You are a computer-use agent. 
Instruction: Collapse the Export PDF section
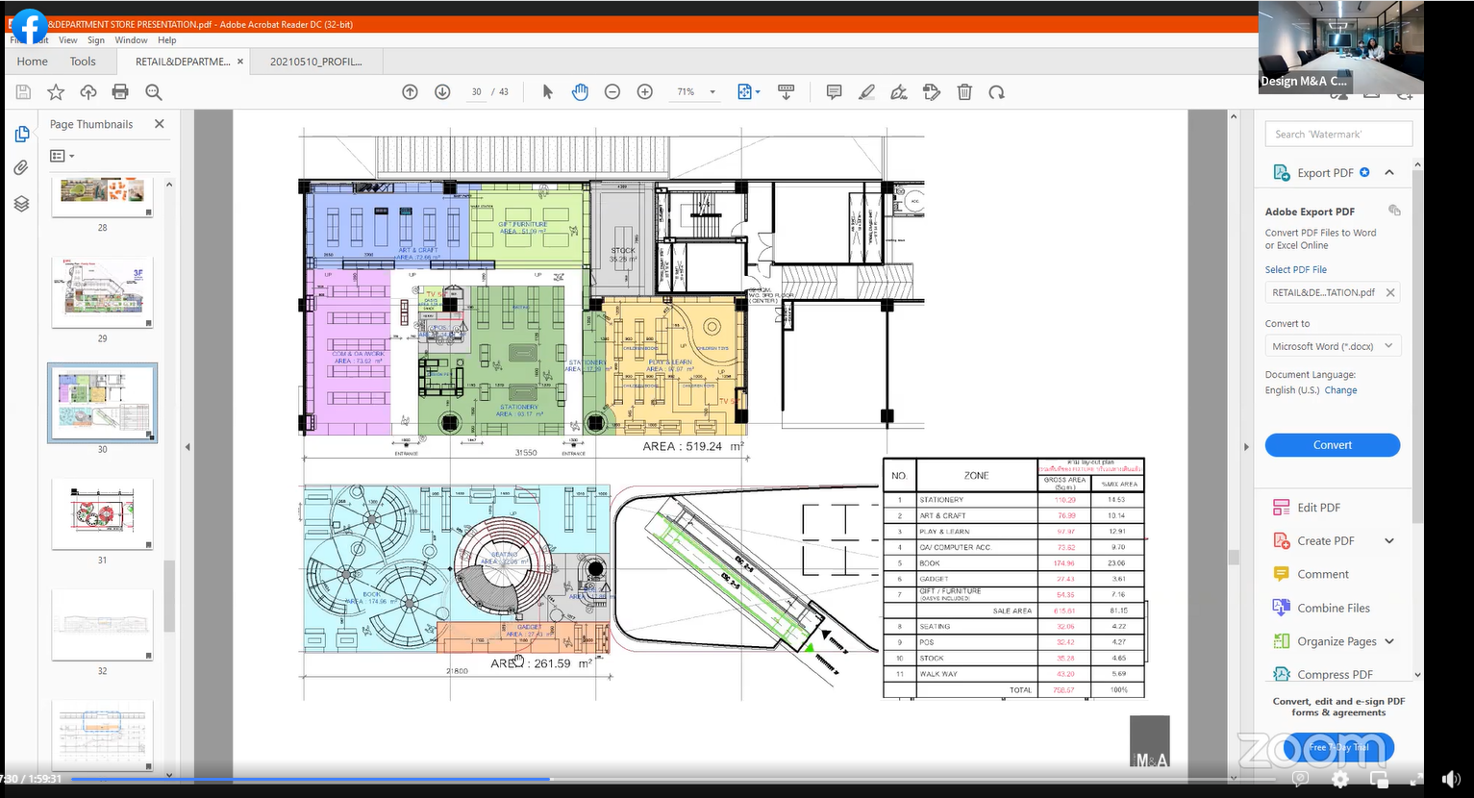[1389, 173]
